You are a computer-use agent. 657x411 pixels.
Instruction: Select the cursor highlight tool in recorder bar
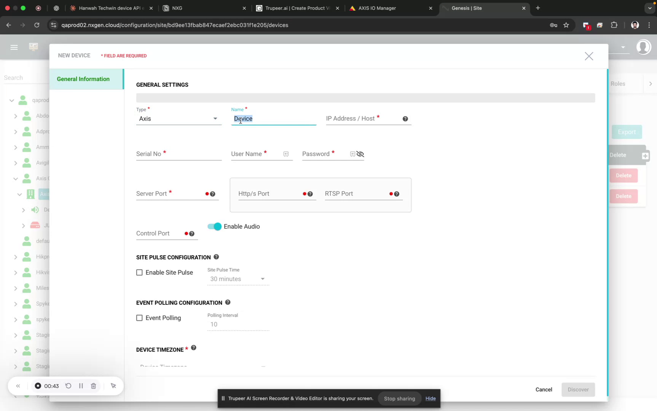pyautogui.click(x=113, y=386)
